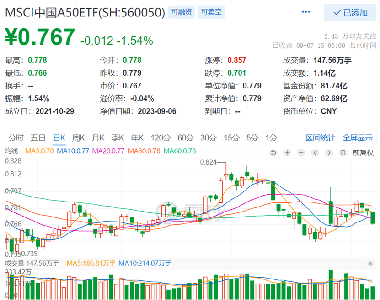Click the 溢价率 value -0.04%
Image resolution: width=380 pixels, height=300 pixels.
[x=142, y=98]
